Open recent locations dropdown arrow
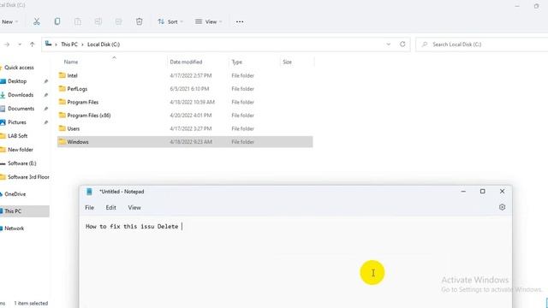This screenshot has width=548, height=308. point(20,44)
